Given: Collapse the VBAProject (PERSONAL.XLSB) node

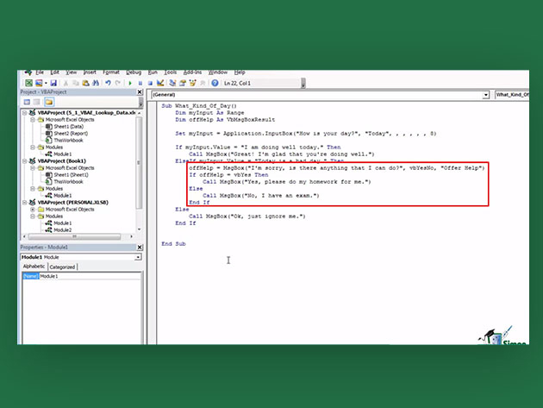Looking at the screenshot, I should pos(25,203).
